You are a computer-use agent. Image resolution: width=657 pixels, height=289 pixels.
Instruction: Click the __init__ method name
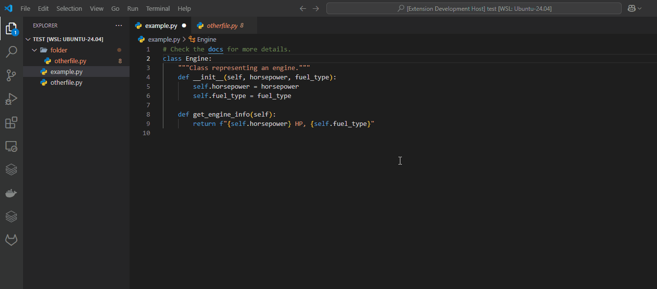pos(208,77)
